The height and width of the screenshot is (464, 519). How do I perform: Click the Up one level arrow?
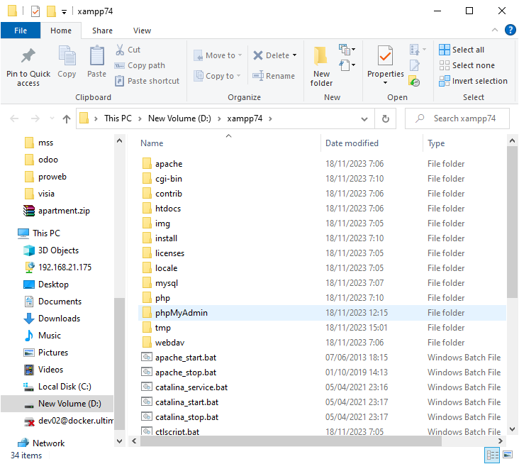[67, 118]
